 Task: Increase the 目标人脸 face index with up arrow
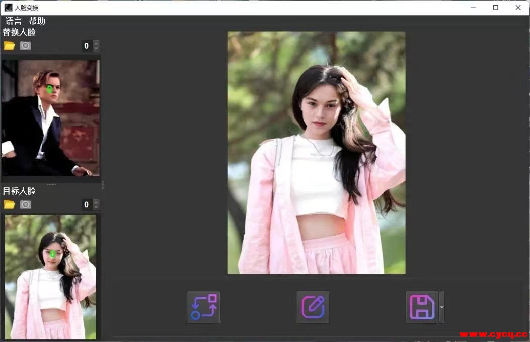coord(96,202)
